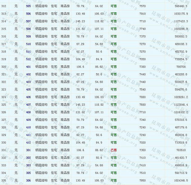Open room 410 link
This screenshot has height=185, width=191.
[x=28, y=127]
